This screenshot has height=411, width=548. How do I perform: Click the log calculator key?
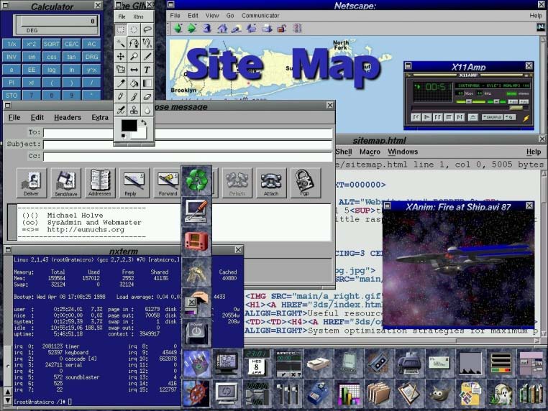point(52,70)
